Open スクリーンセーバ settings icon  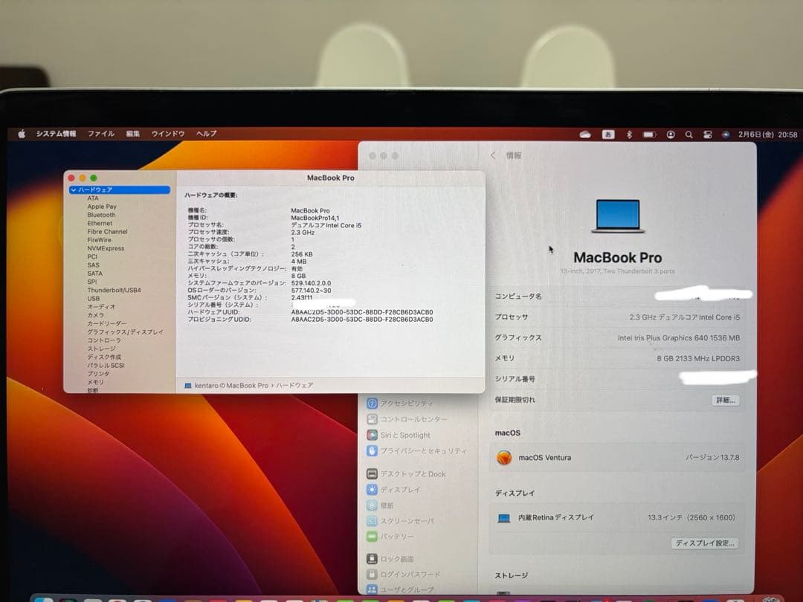pyautogui.click(x=372, y=521)
